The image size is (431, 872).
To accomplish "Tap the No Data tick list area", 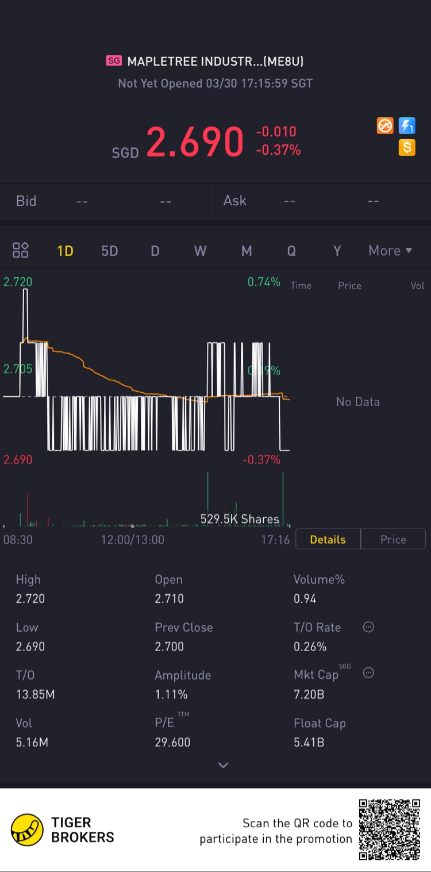I will [358, 402].
